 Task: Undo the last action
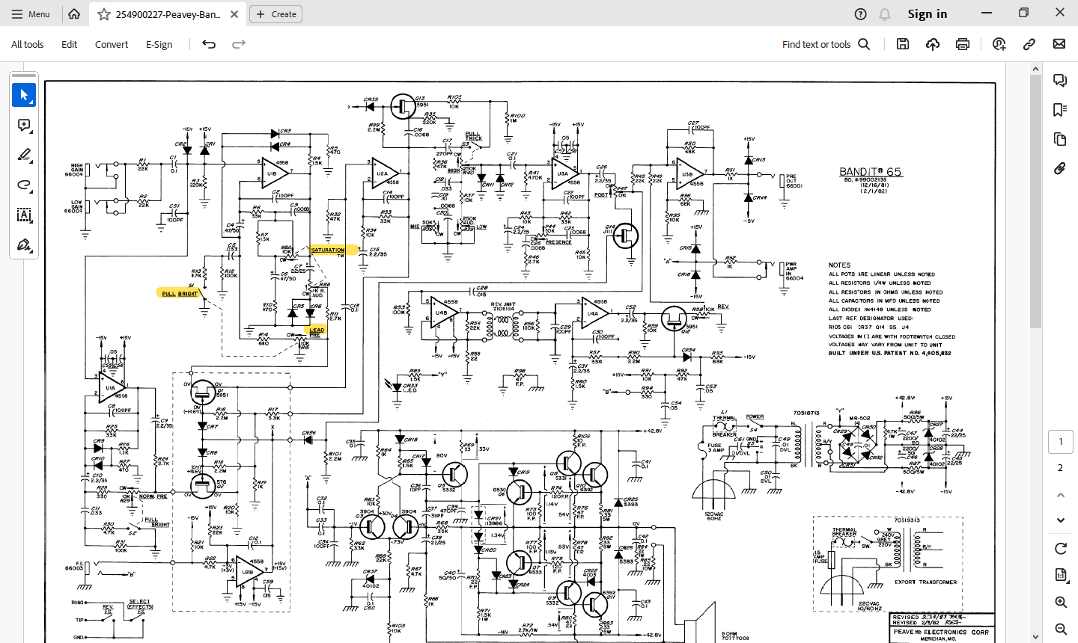[209, 44]
